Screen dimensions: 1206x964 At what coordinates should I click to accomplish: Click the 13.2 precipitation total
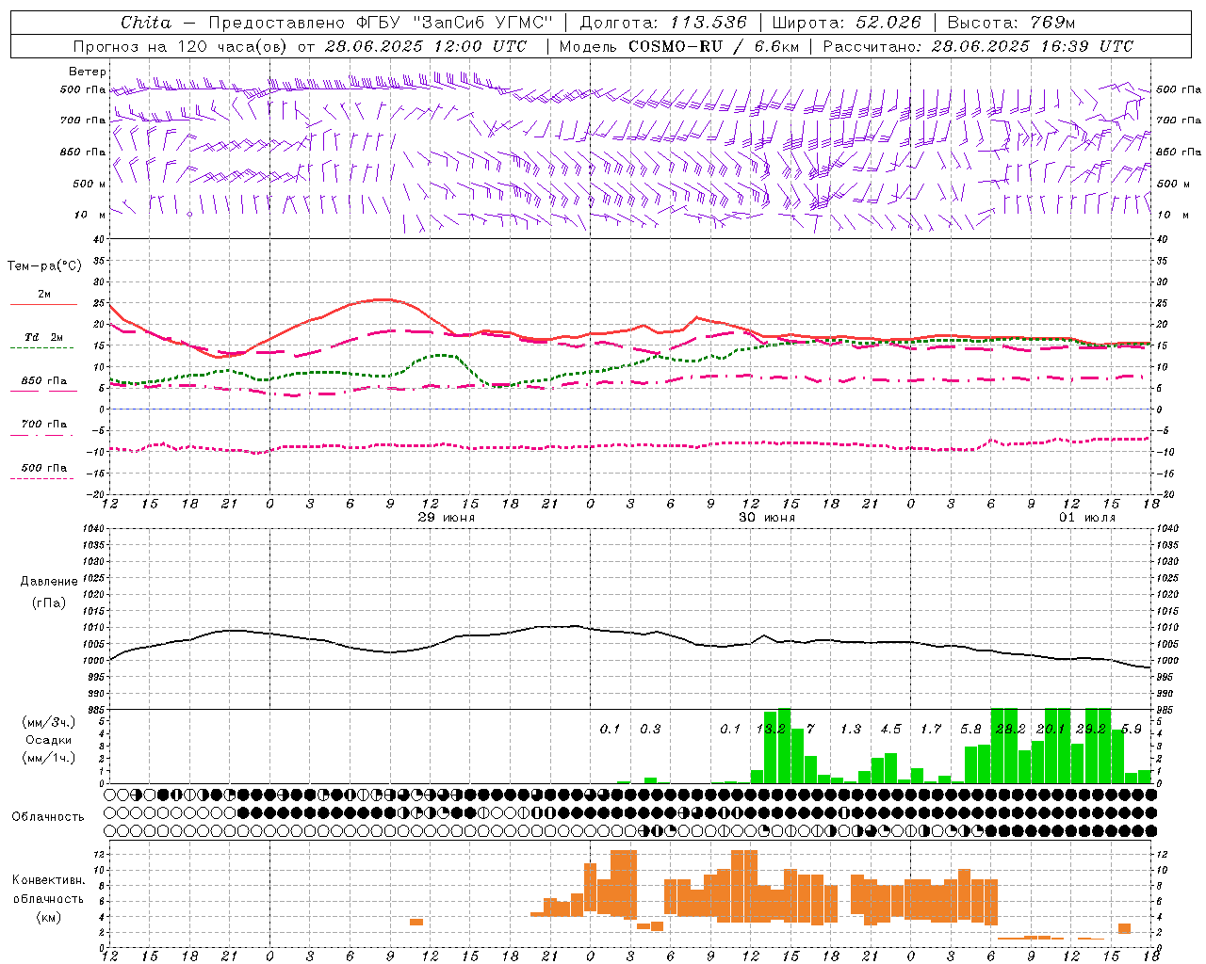click(771, 730)
